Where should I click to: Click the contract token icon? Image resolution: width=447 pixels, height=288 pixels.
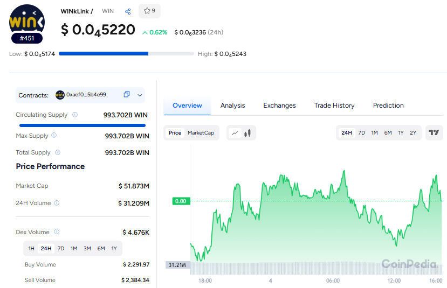60,95
